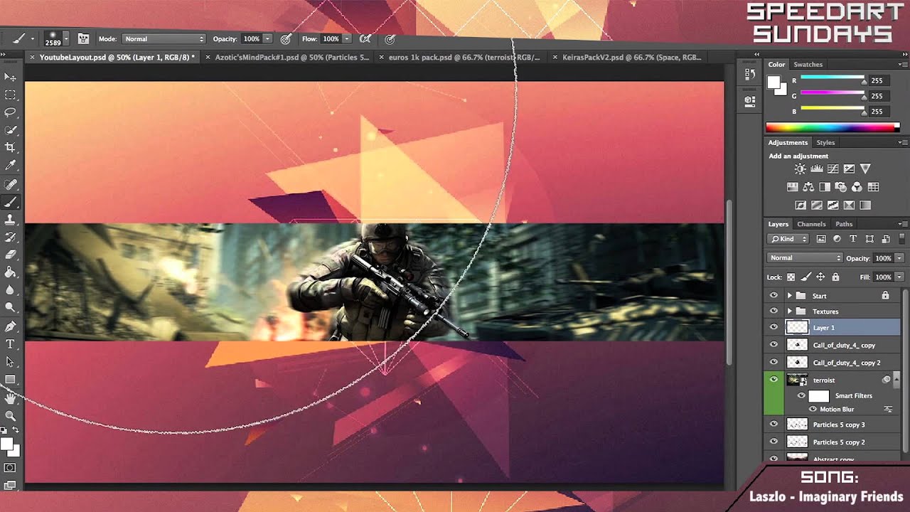Select the Clone Stamp tool

(10, 220)
